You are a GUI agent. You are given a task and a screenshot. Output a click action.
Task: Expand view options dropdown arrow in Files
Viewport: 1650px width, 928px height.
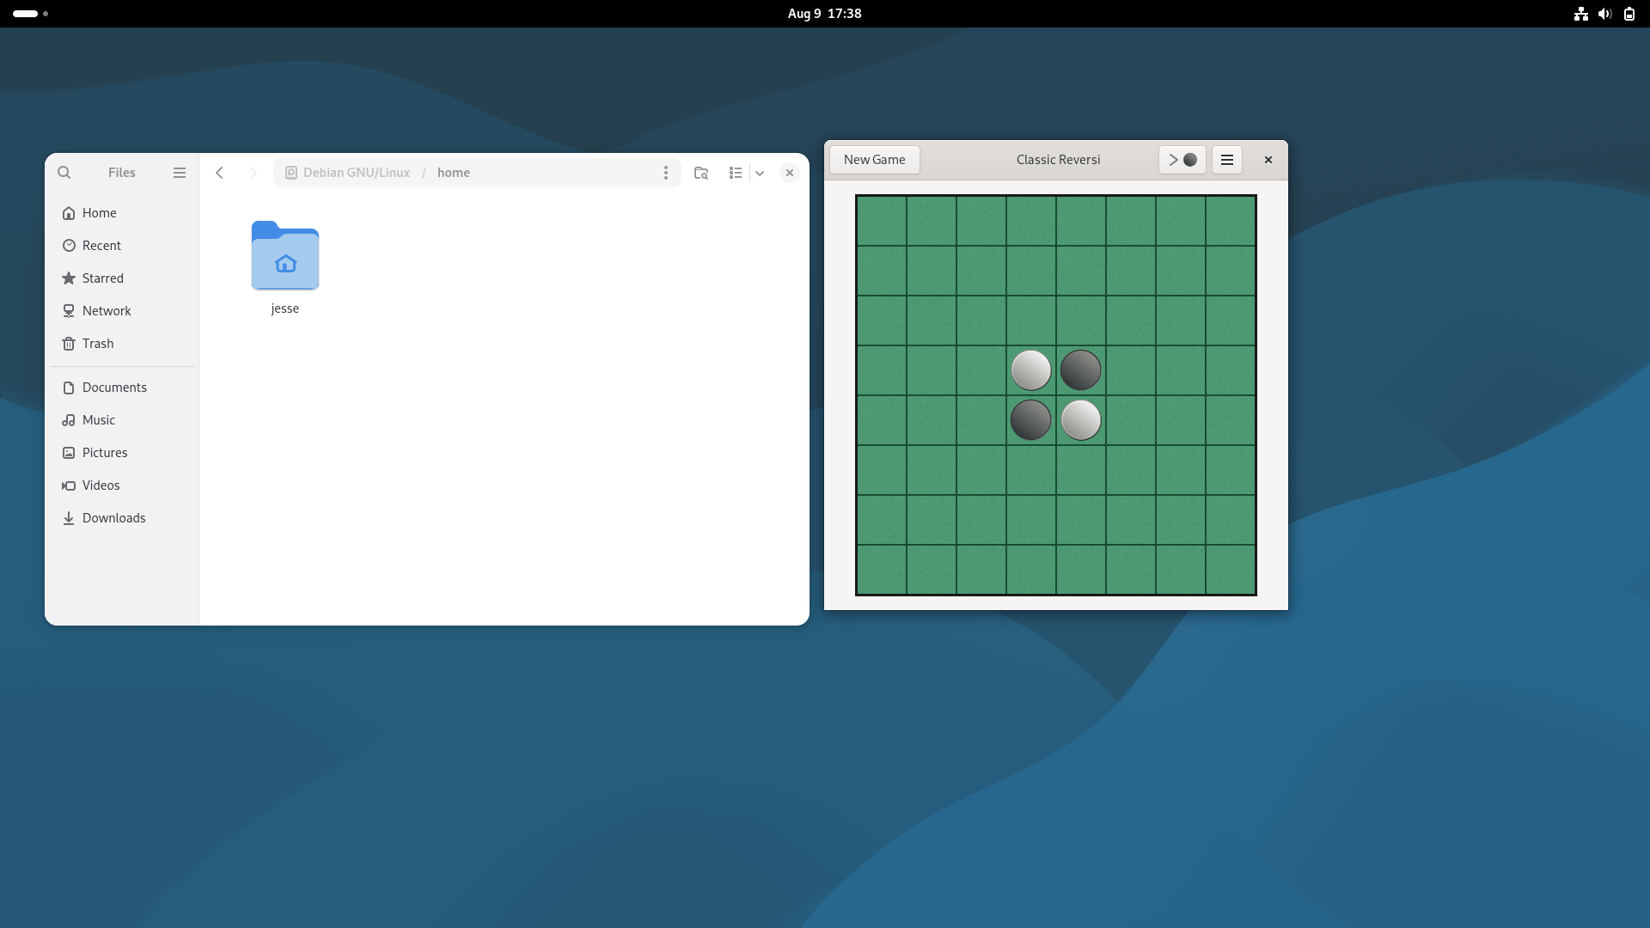pos(760,173)
